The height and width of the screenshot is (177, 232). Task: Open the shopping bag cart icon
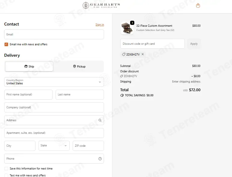[x=198, y=6]
